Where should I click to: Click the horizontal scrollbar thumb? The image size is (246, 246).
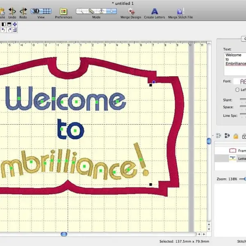[64, 234]
